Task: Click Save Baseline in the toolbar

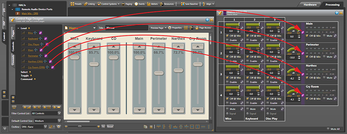Action: (189, 4)
